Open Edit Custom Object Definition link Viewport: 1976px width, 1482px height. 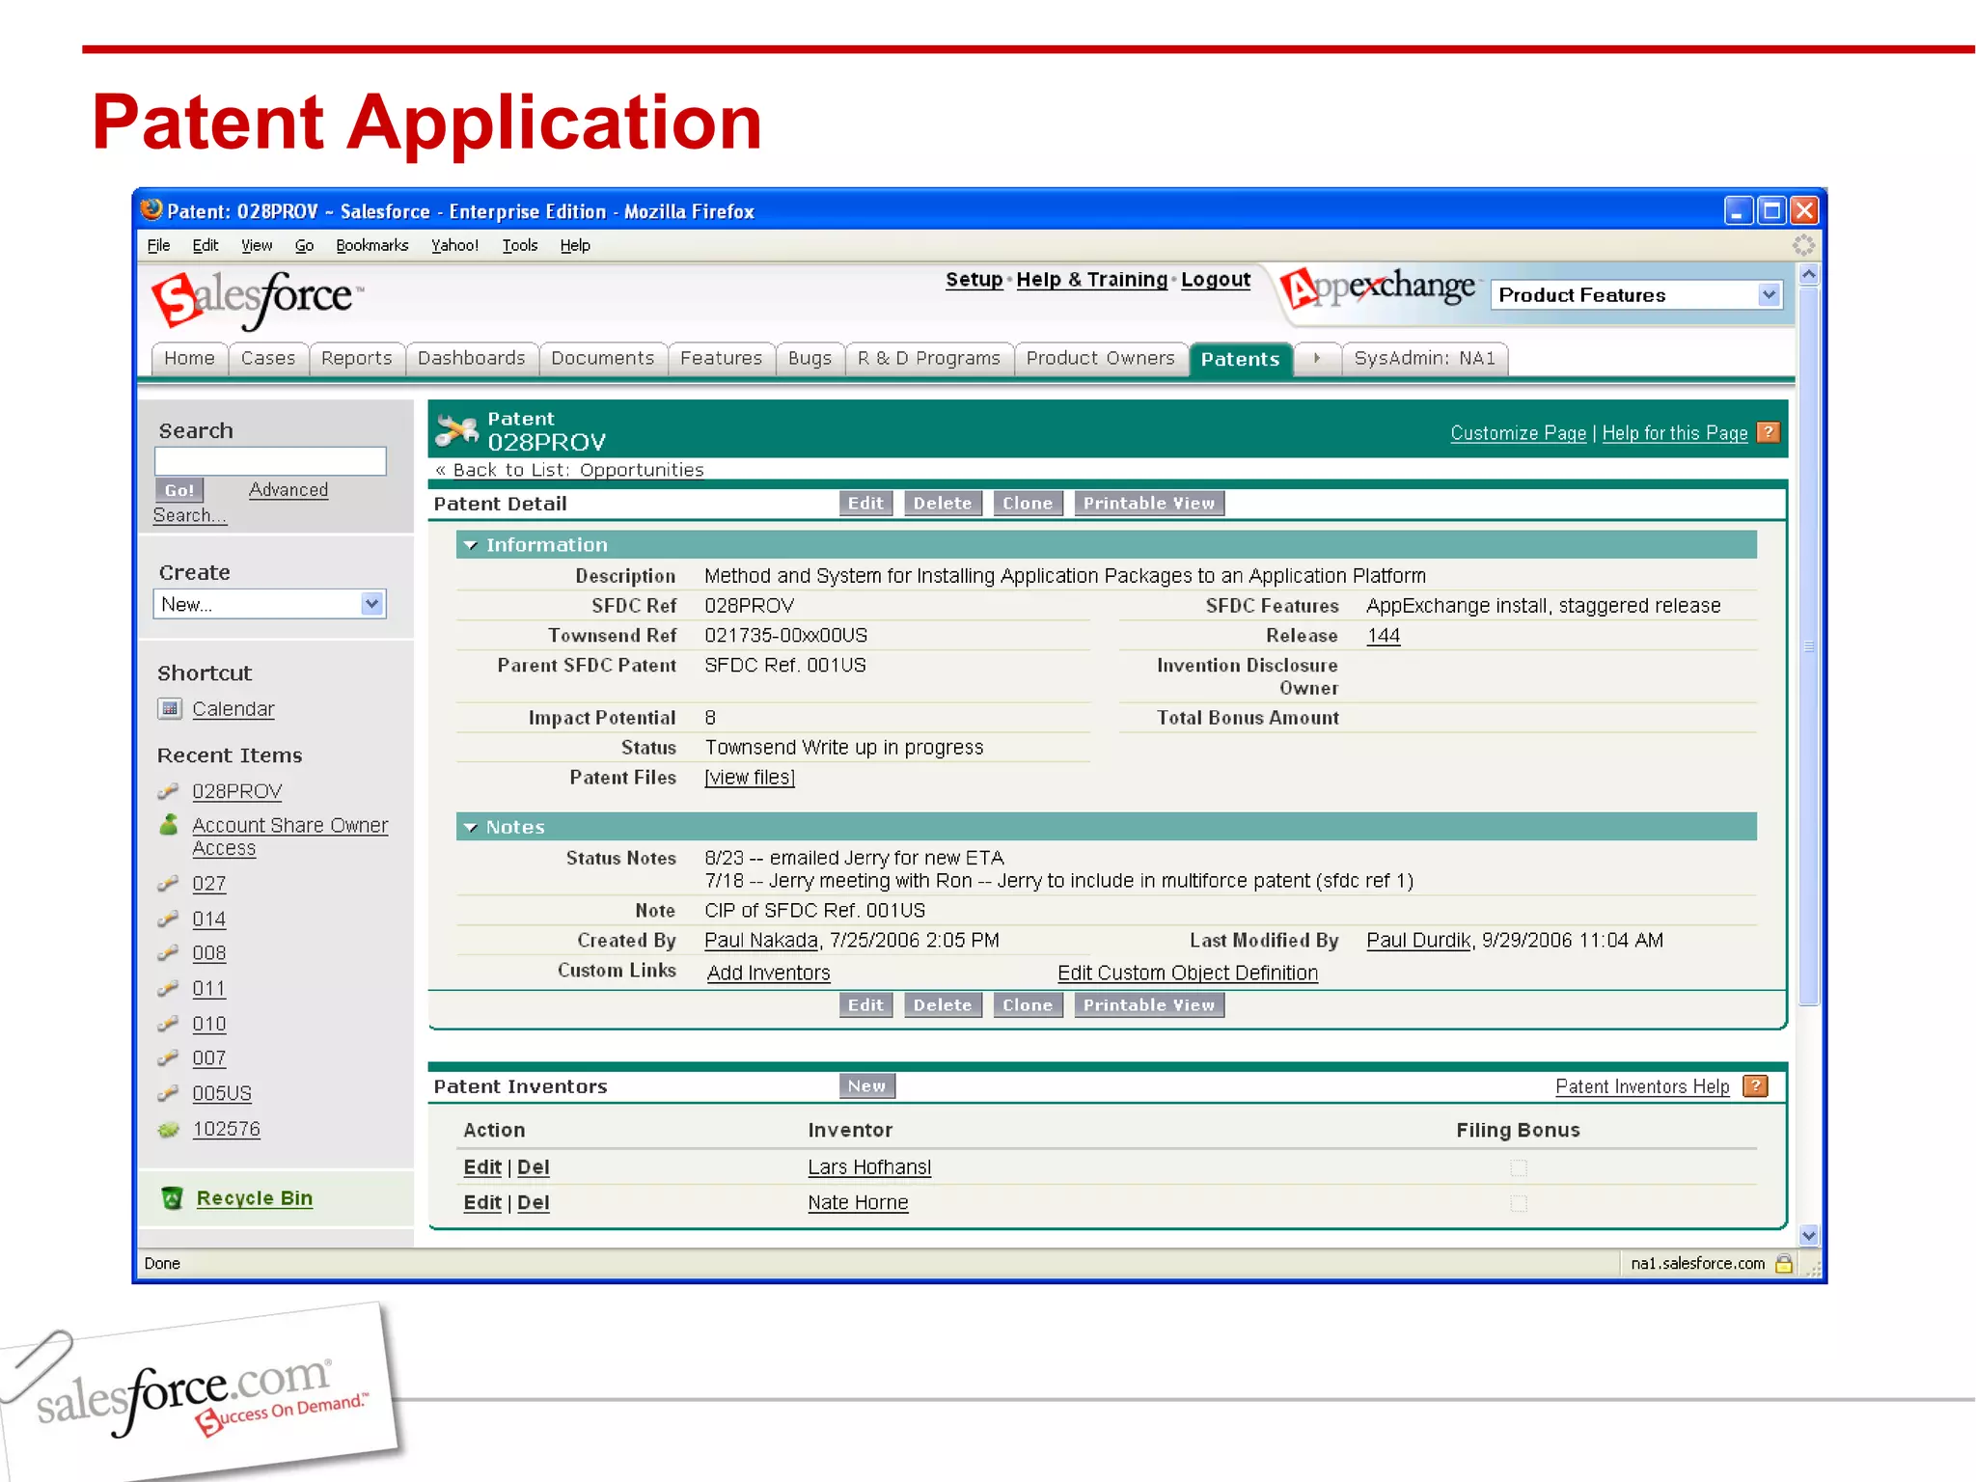point(1188,973)
